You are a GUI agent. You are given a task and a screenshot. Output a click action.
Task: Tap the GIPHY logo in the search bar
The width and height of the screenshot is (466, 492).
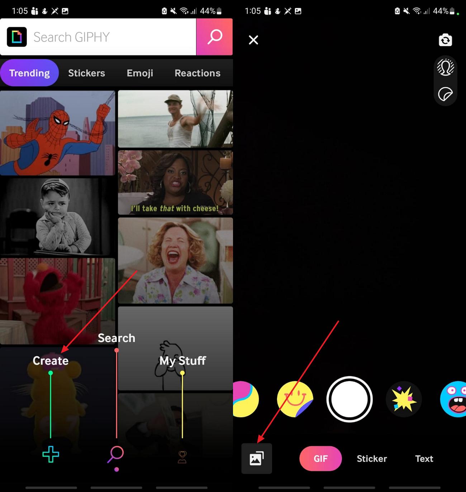[16, 37]
